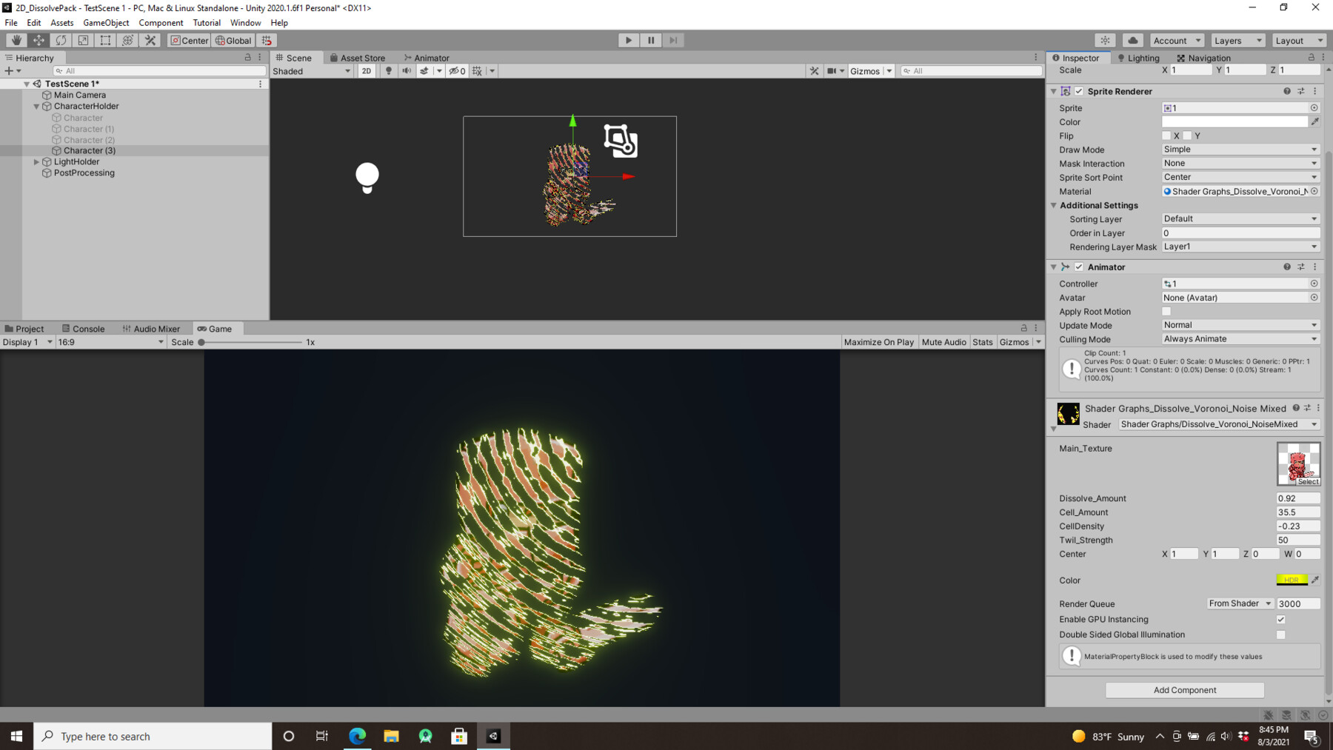The height and width of the screenshot is (750, 1333).
Task: Activate the Rotate tool
Action: [60, 40]
